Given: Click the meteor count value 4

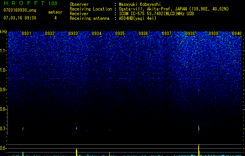Looking at the screenshot, I should [55, 18].
